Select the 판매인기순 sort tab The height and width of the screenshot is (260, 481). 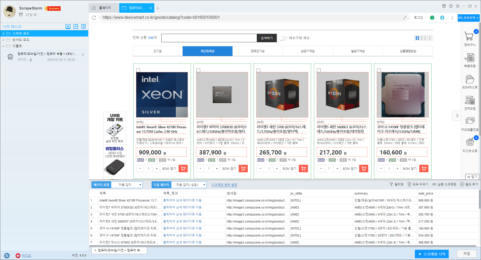click(258, 51)
